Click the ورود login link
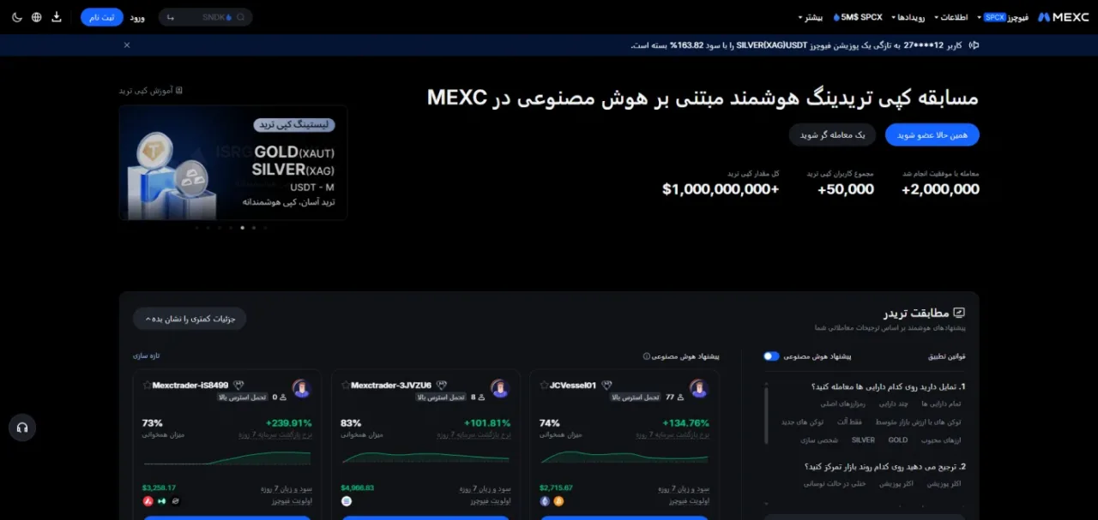This screenshot has width=1098, height=520. point(137,17)
